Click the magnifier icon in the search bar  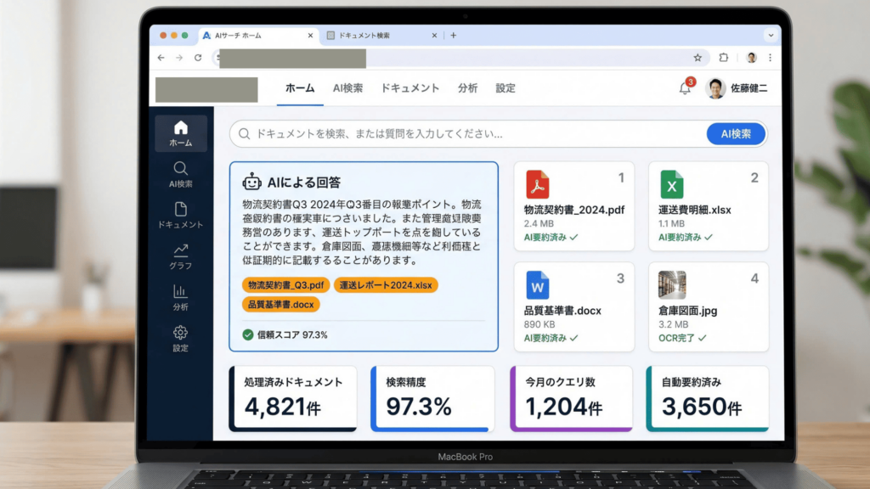coord(244,134)
